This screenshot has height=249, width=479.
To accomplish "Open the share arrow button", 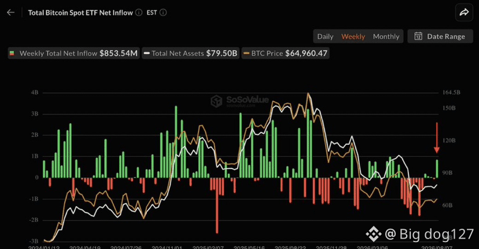I will (x=464, y=13).
